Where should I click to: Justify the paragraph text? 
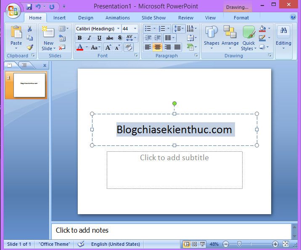(x=177, y=47)
